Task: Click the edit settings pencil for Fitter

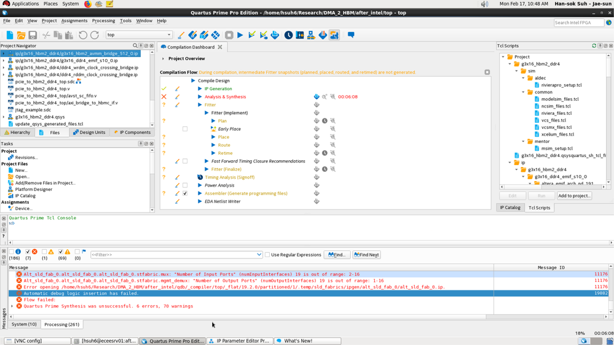Action: (177, 105)
